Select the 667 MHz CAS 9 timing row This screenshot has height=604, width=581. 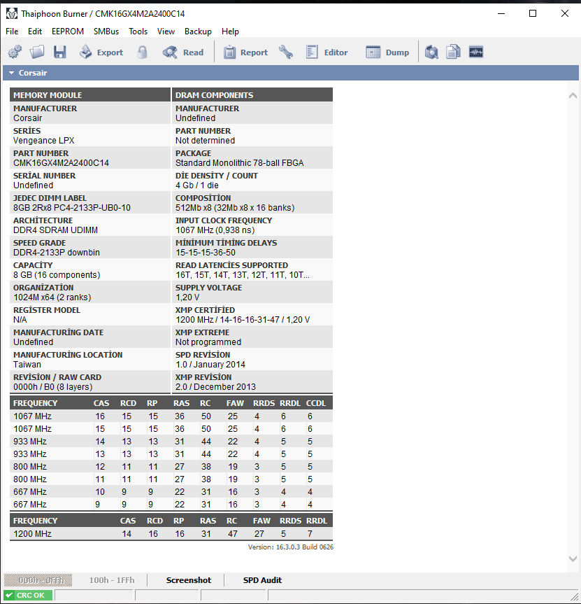171,504
